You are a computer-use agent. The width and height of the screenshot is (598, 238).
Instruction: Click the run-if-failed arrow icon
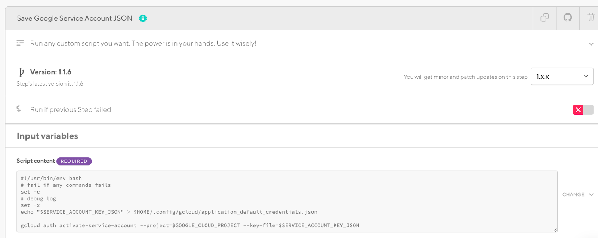click(19, 108)
